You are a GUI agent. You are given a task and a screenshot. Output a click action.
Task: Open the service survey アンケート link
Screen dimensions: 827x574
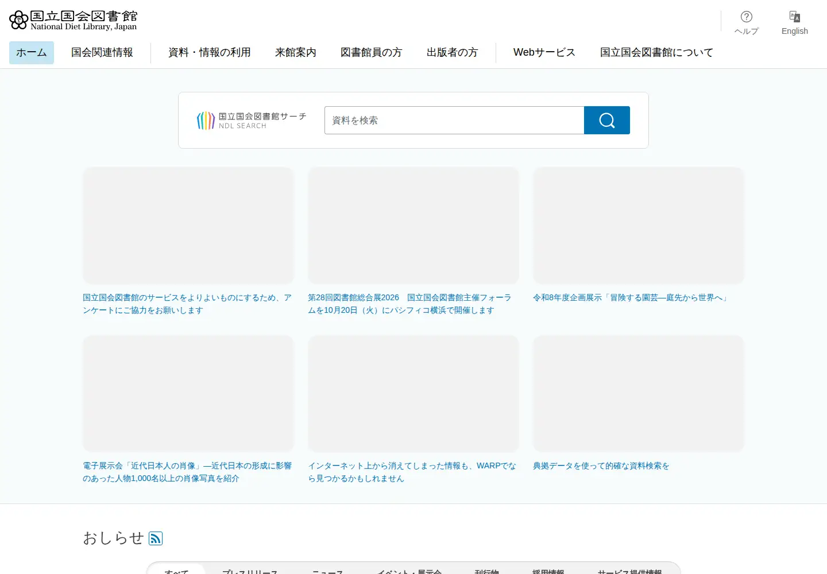point(188,304)
